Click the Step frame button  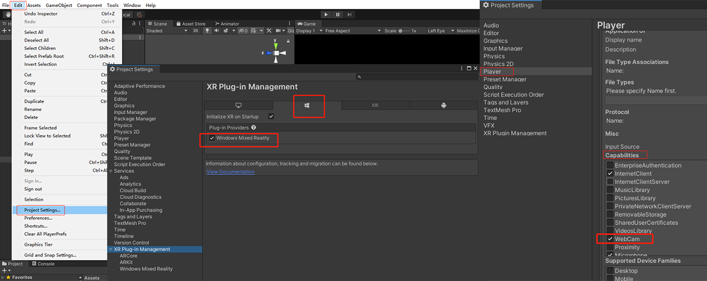point(350,15)
